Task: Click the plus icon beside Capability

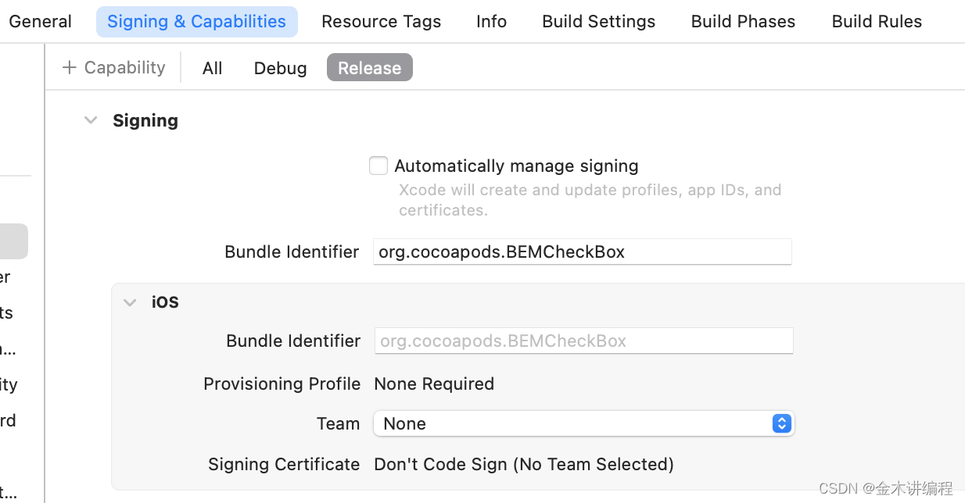Action: pyautogui.click(x=69, y=68)
